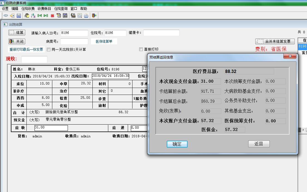Click 本次账户支付金额 57.32 field
Viewport: 307px width, 192px height.
click(x=211, y=121)
